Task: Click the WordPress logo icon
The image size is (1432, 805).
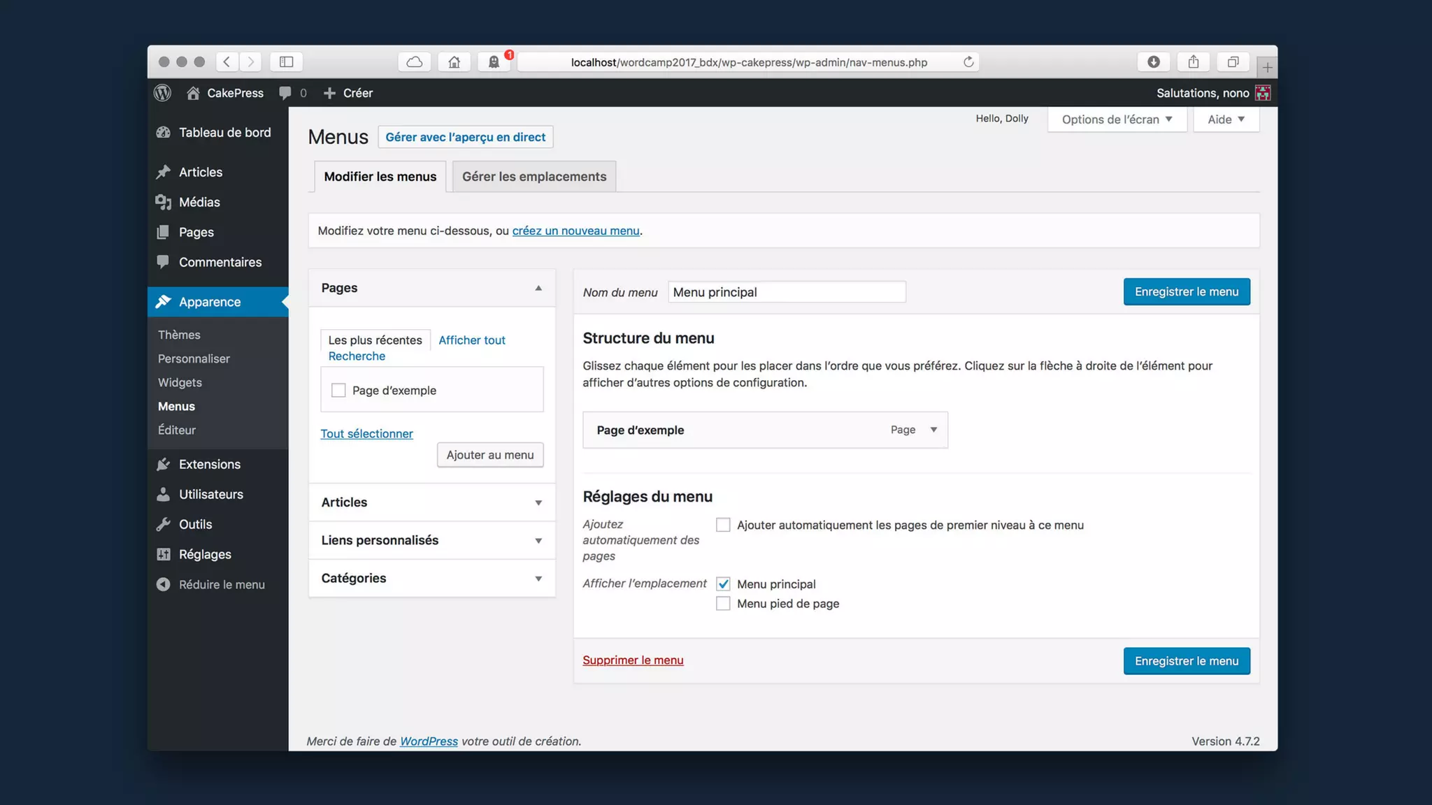Action: (162, 93)
